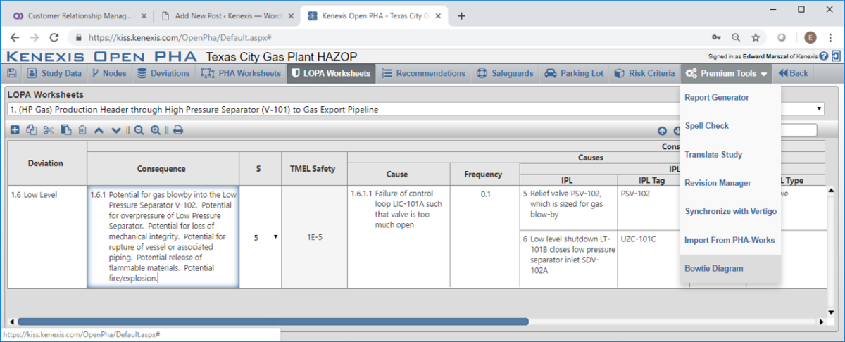The height and width of the screenshot is (342, 845).
Task: Collapse the Premium Tools dropdown menu
Action: [x=725, y=73]
